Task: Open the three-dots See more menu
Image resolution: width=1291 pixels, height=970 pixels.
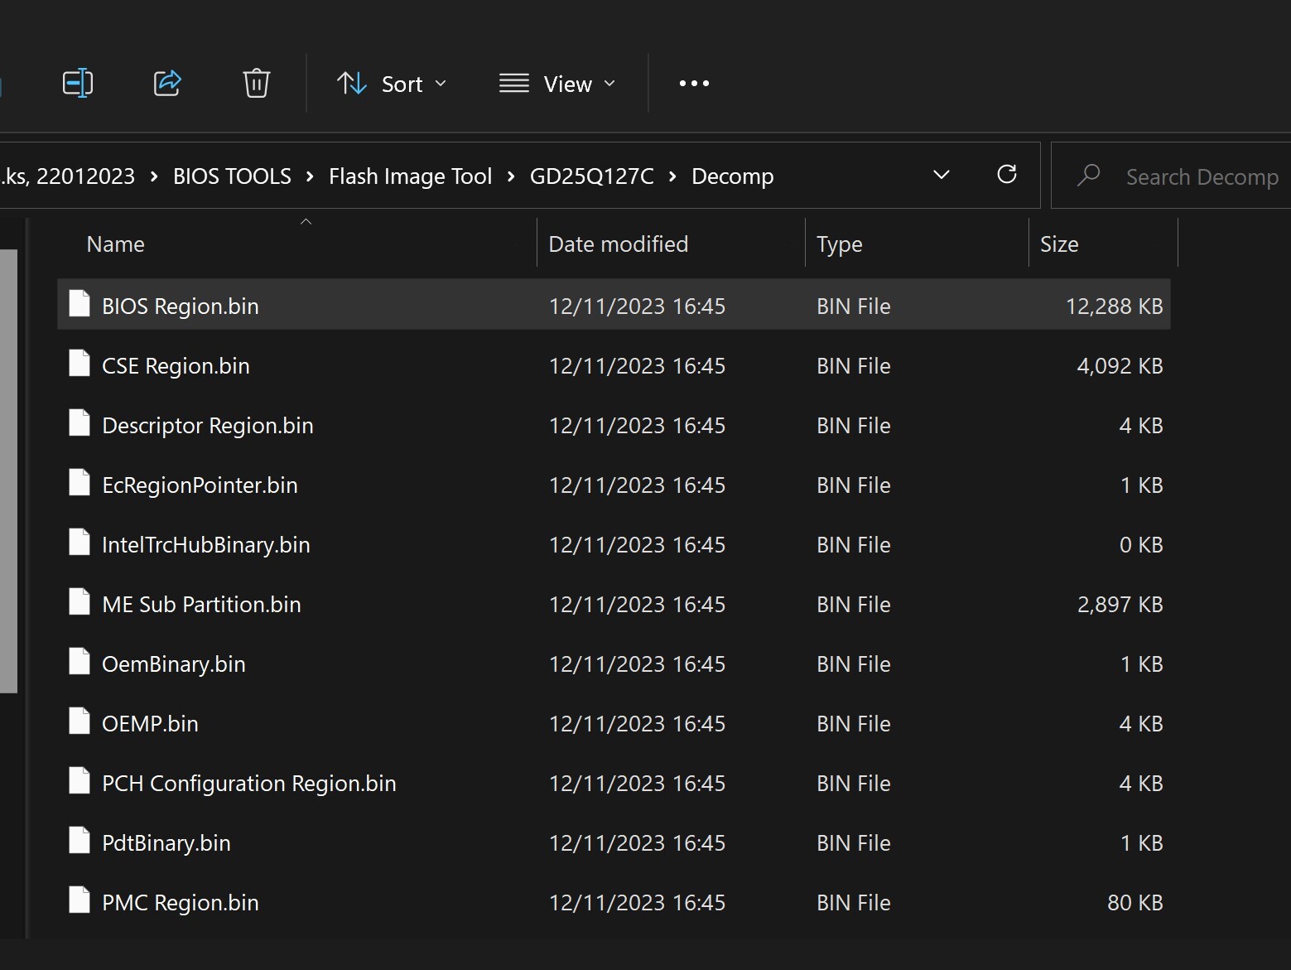Action: coord(694,84)
